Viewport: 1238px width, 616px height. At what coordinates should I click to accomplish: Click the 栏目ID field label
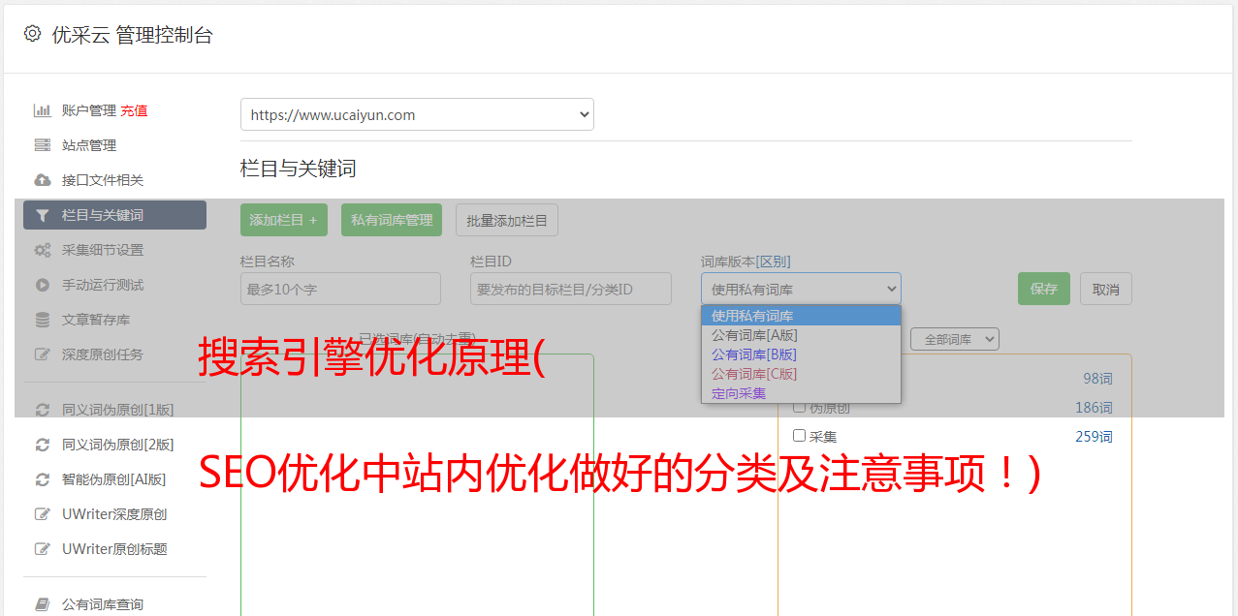click(491, 262)
